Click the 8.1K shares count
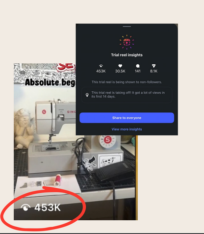The width and height of the screenshot is (204, 234). pyautogui.click(x=153, y=71)
